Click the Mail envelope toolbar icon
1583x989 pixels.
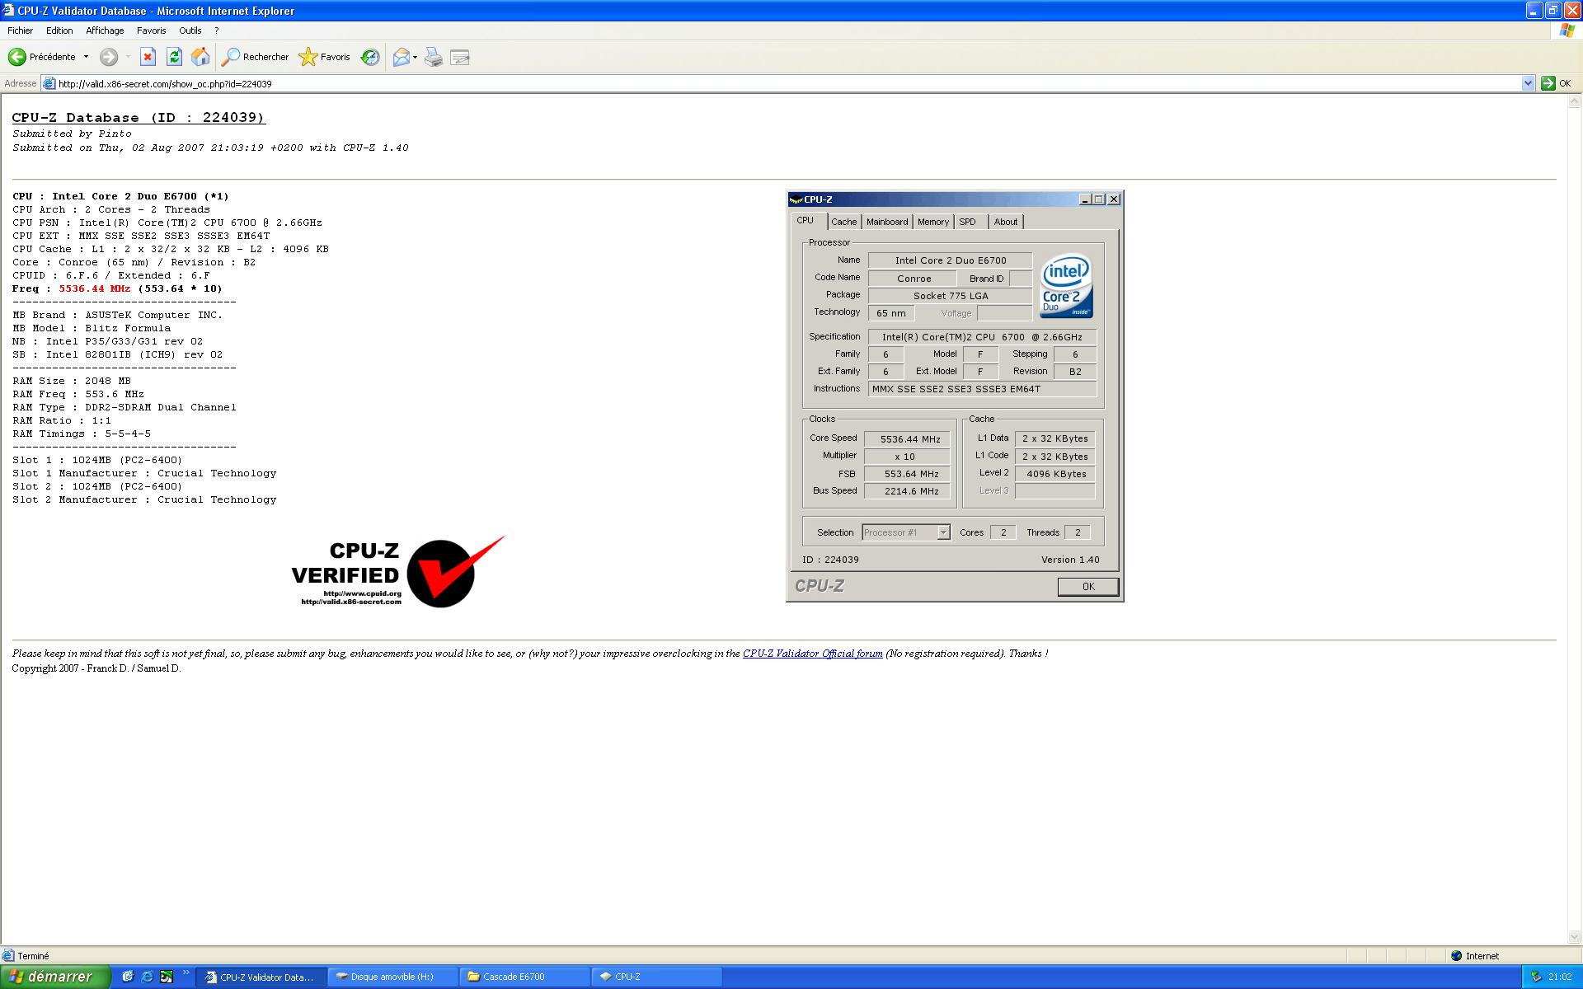tap(401, 57)
